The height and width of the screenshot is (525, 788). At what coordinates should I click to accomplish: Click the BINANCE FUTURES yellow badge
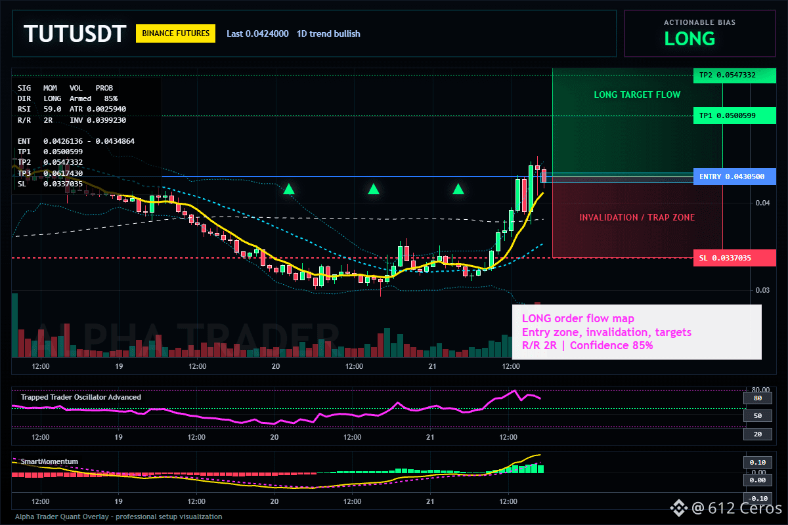pos(176,33)
